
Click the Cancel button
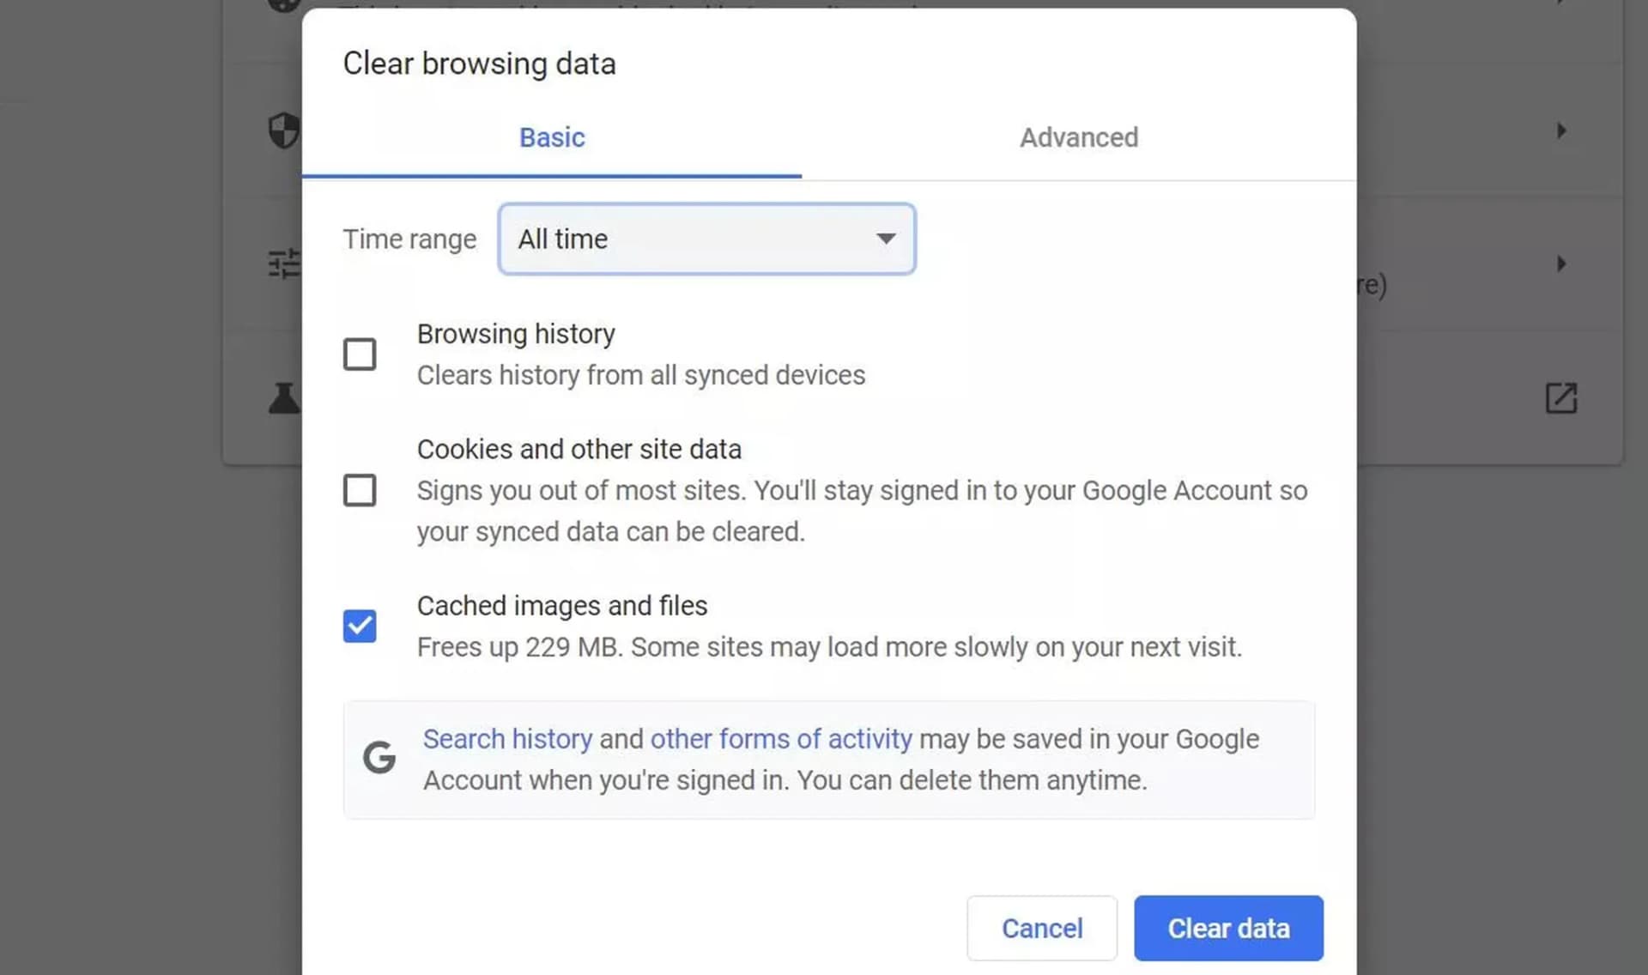pyautogui.click(x=1041, y=928)
